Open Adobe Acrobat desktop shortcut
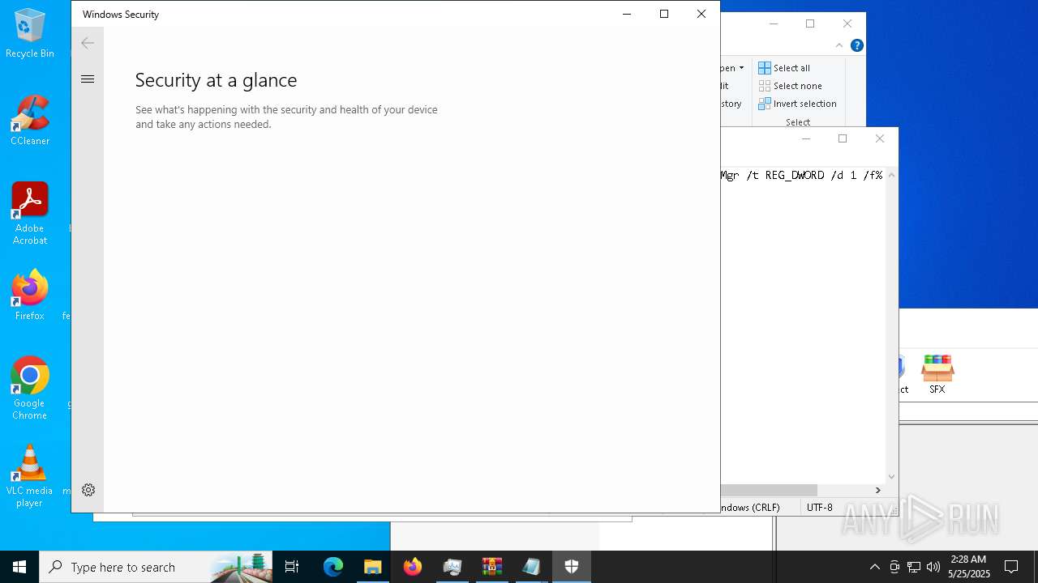1038x583 pixels. (30, 214)
